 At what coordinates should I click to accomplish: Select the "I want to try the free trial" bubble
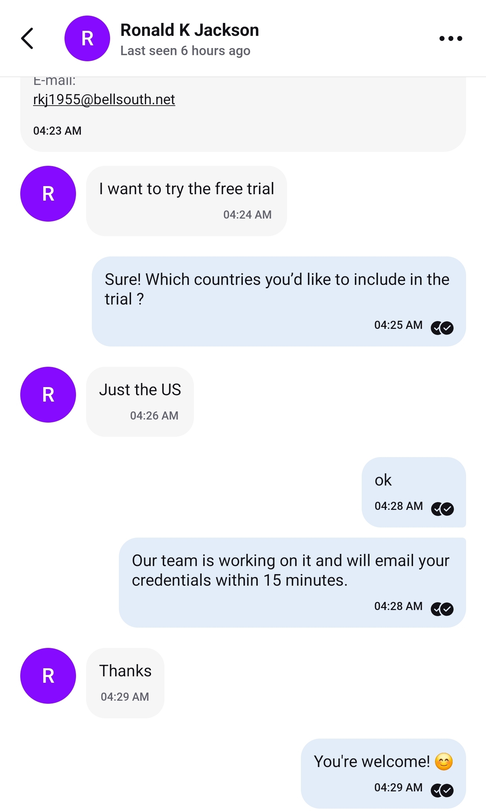pos(186,201)
